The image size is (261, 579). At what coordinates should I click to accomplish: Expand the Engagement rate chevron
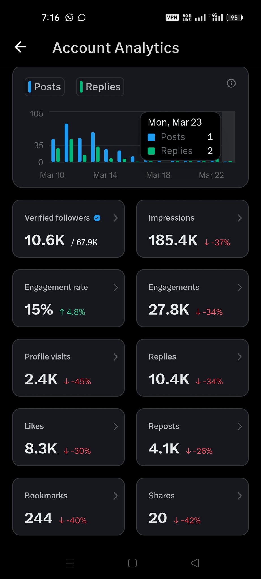click(x=115, y=288)
